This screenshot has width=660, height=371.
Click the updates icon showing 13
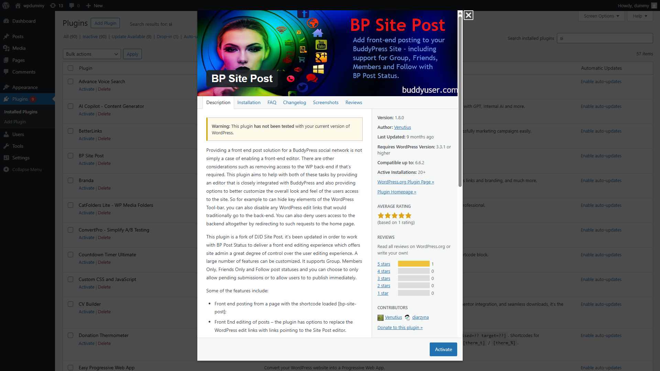coord(53,5)
